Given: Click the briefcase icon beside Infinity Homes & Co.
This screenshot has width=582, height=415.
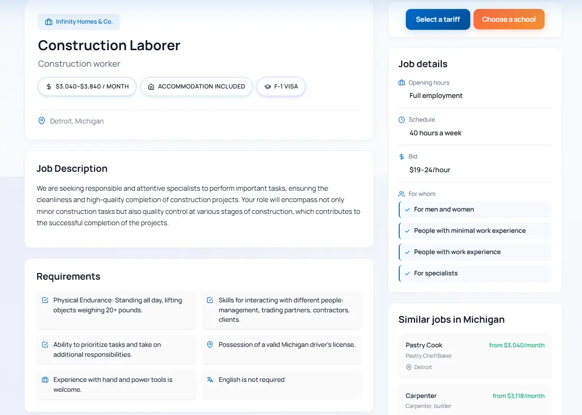Looking at the screenshot, I should point(49,22).
